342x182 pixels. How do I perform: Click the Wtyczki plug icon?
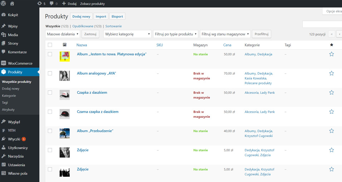click(x=4, y=139)
